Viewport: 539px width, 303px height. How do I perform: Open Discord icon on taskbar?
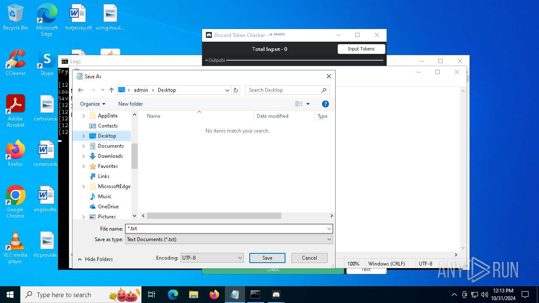pos(276,295)
